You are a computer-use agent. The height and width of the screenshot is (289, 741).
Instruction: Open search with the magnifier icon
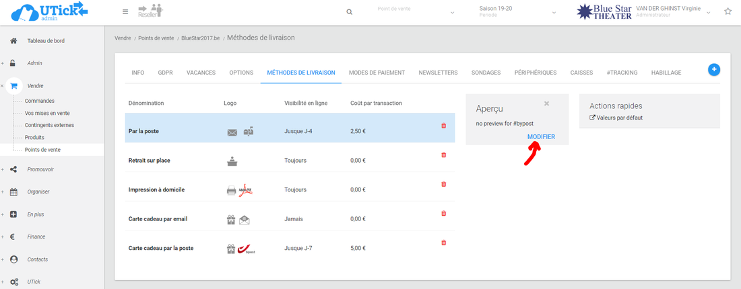click(x=349, y=12)
